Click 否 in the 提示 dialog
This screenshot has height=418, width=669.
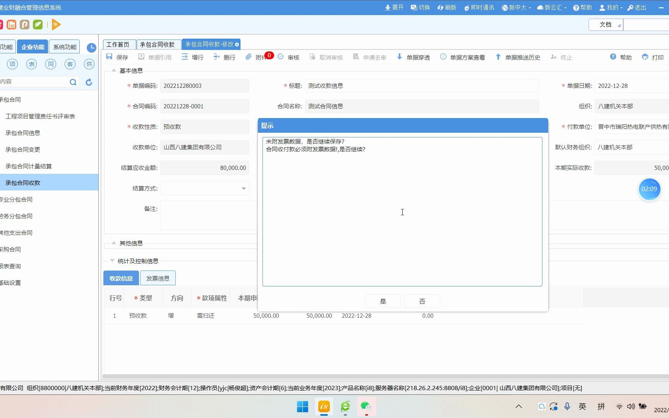pyautogui.click(x=422, y=301)
